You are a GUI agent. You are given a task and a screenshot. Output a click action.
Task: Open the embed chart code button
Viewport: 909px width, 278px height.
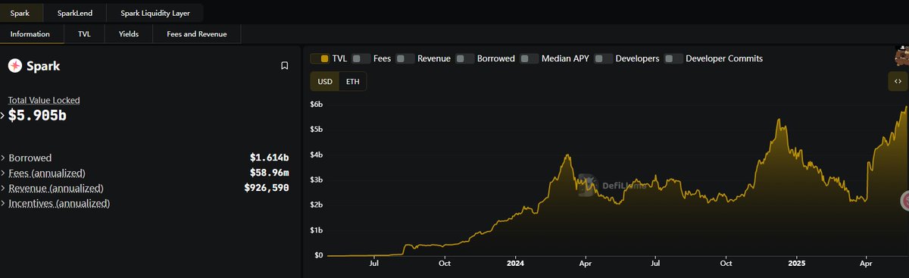pyautogui.click(x=898, y=81)
